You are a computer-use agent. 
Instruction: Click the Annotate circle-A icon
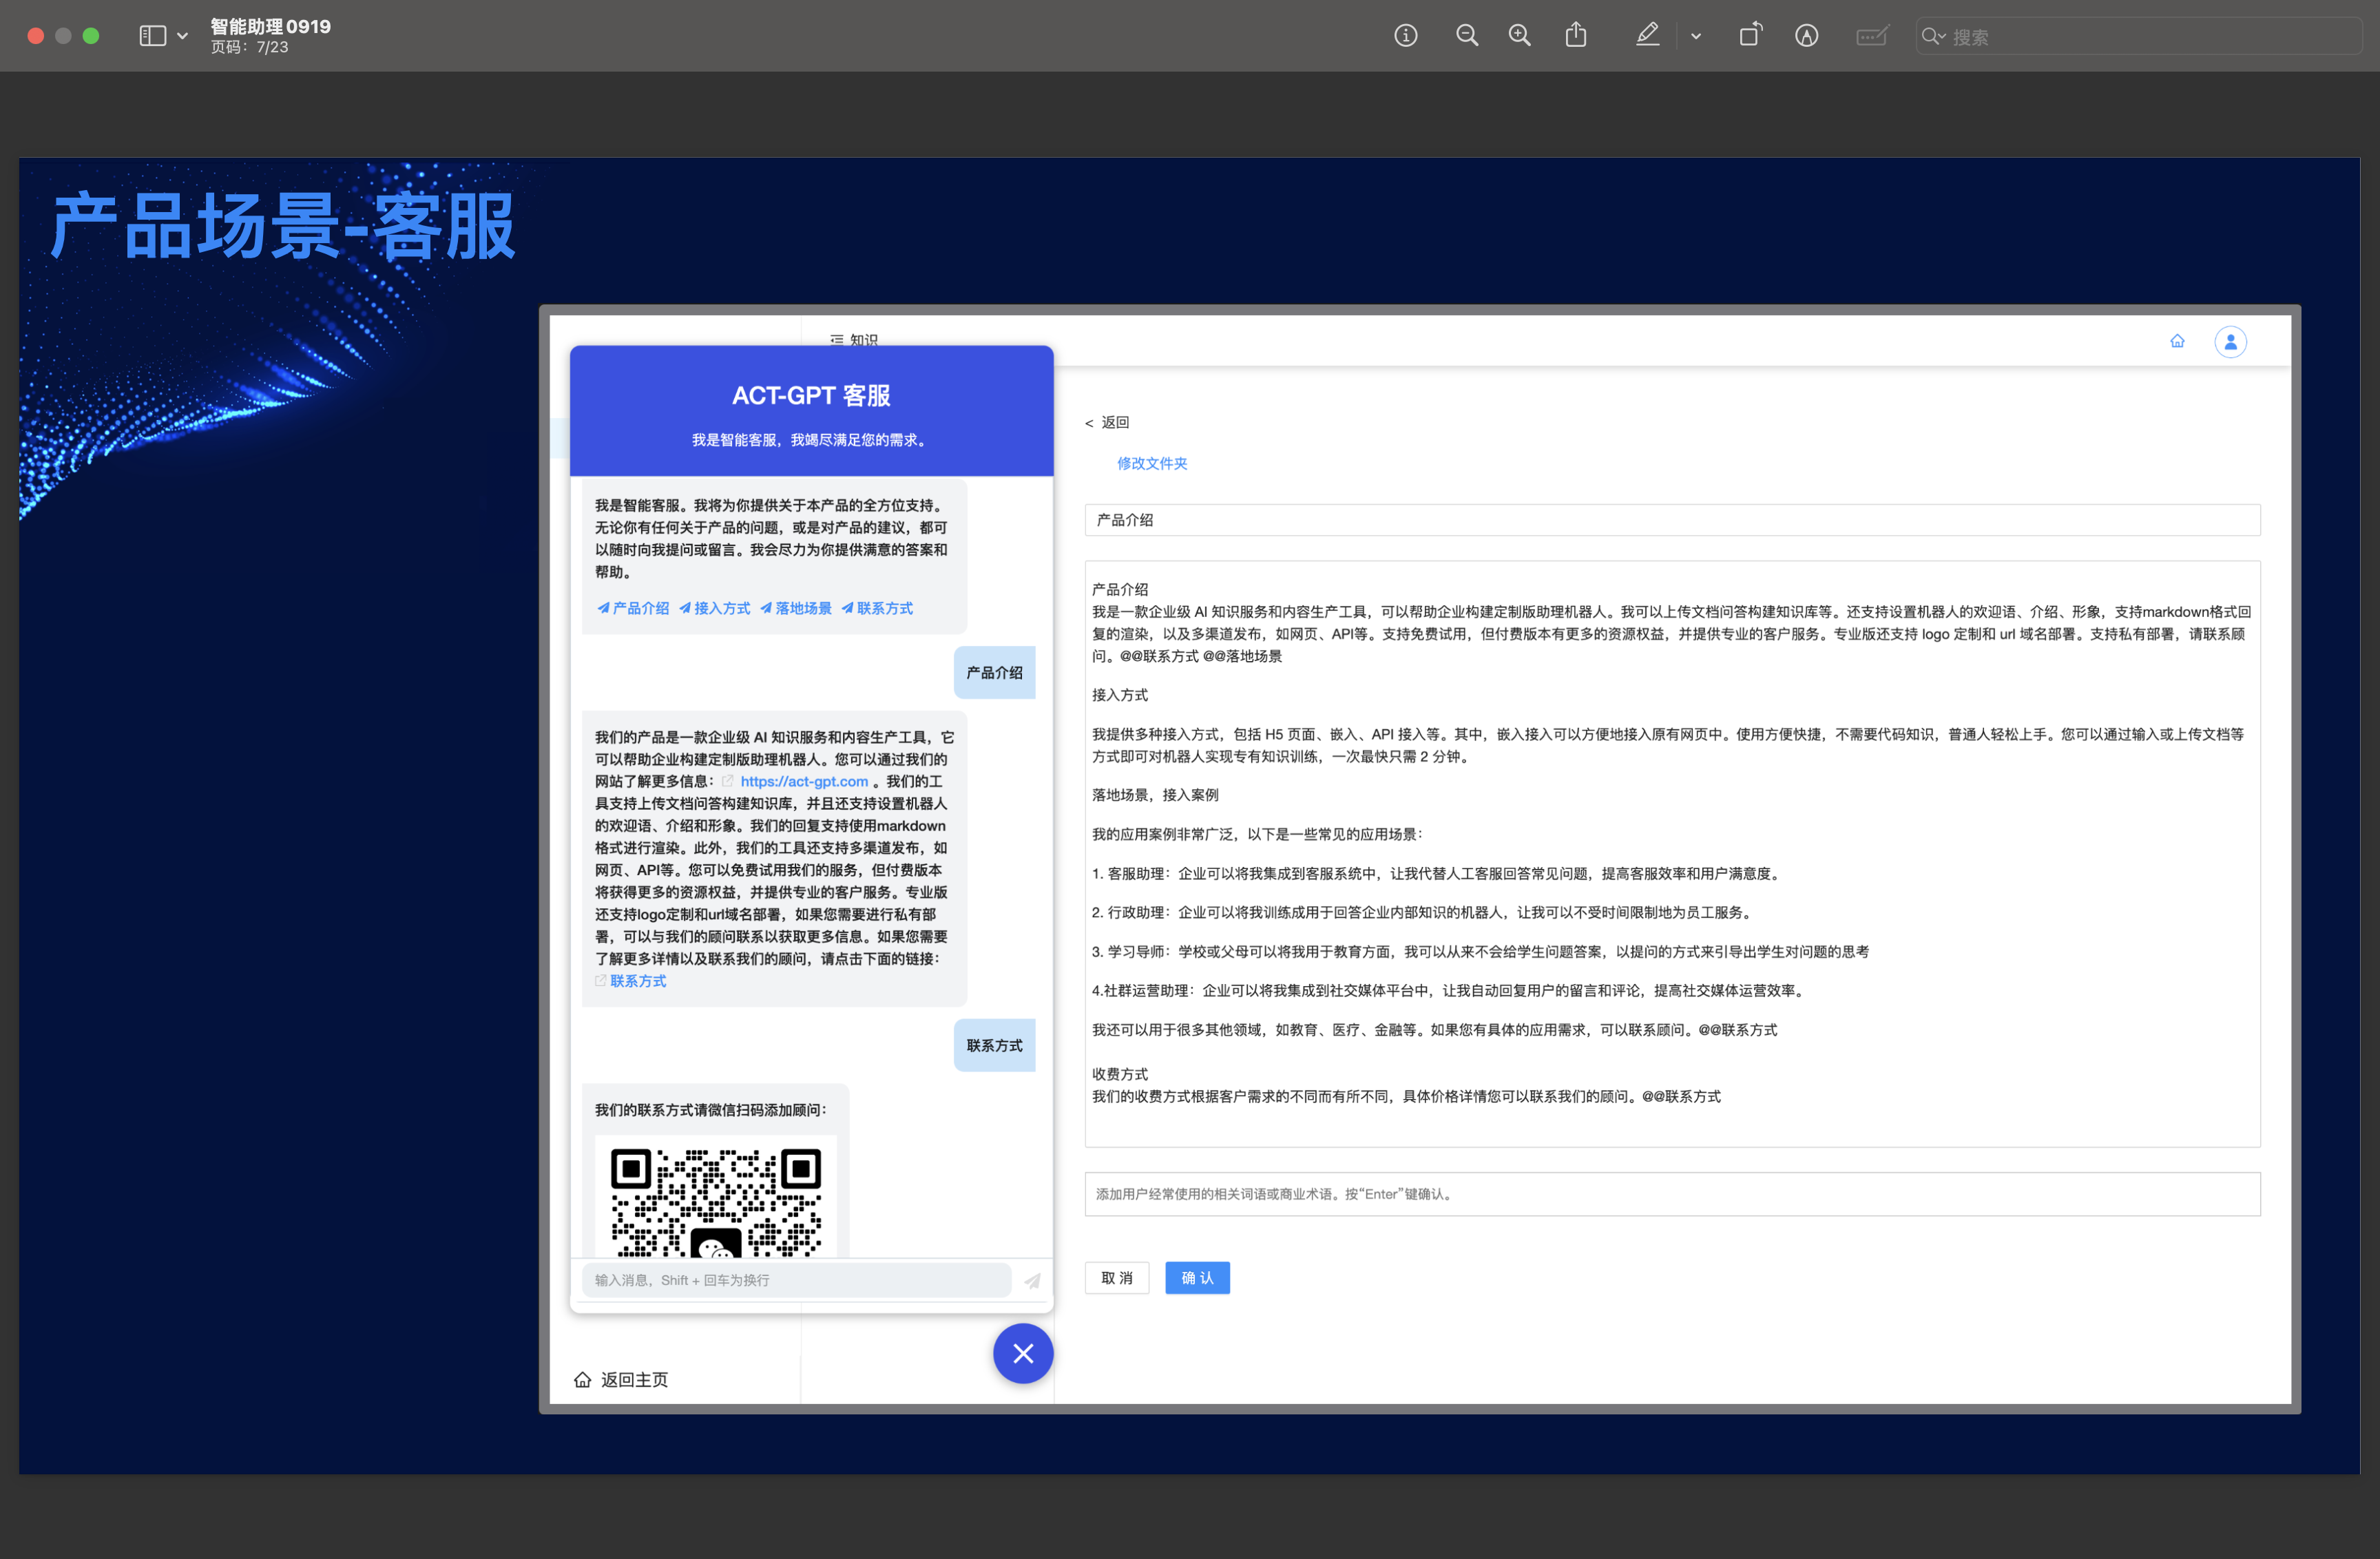[1806, 36]
